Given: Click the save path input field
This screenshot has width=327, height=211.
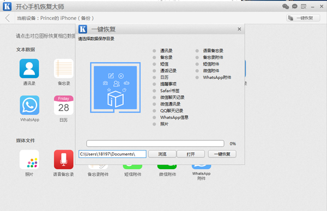Looking at the screenshot, I should click(x=112, y=154).
